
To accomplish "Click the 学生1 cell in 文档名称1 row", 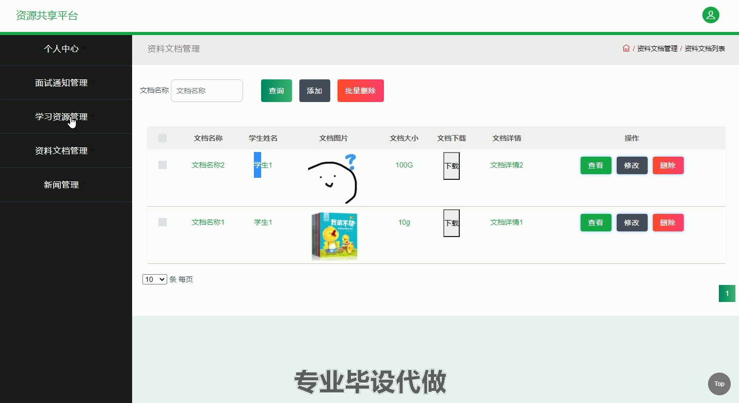I will tap(263, 222).
